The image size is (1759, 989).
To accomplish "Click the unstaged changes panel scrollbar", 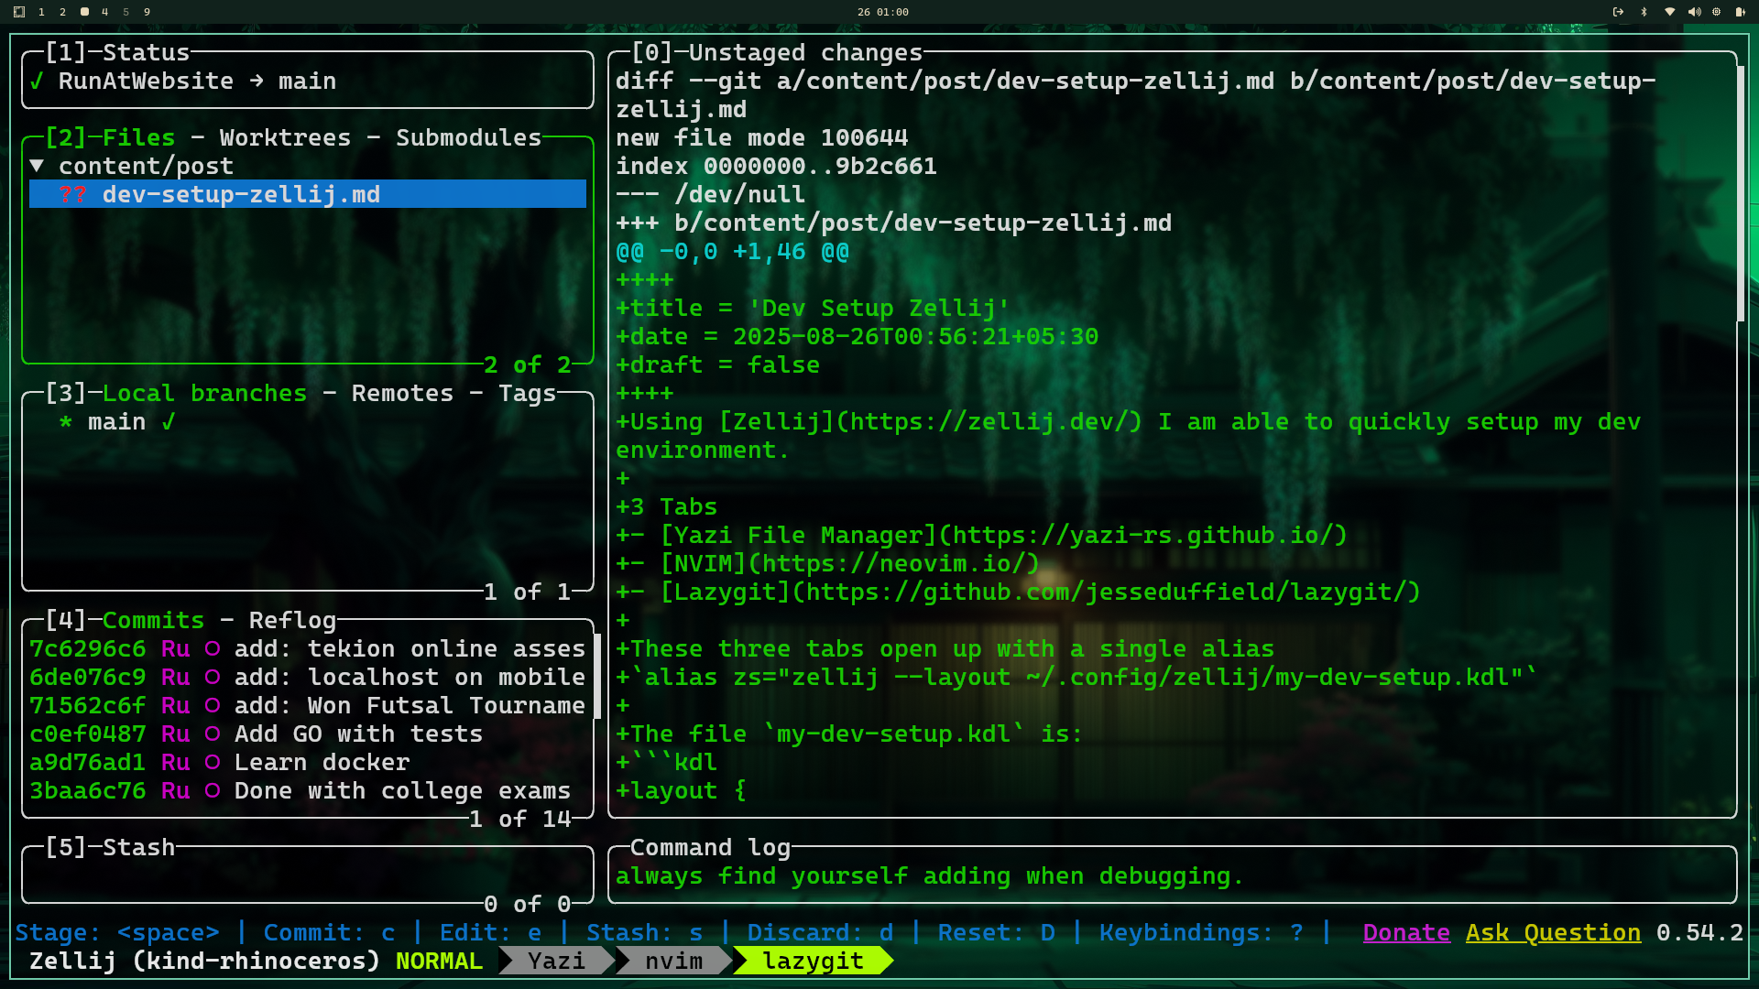I will pyautogui.click(x=1740, y=192).
